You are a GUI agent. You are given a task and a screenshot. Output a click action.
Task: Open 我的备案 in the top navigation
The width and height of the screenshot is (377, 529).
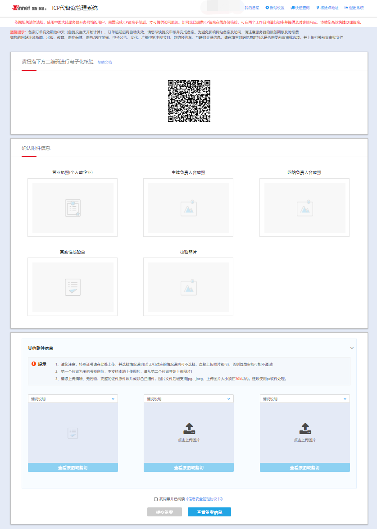[252, 8]
